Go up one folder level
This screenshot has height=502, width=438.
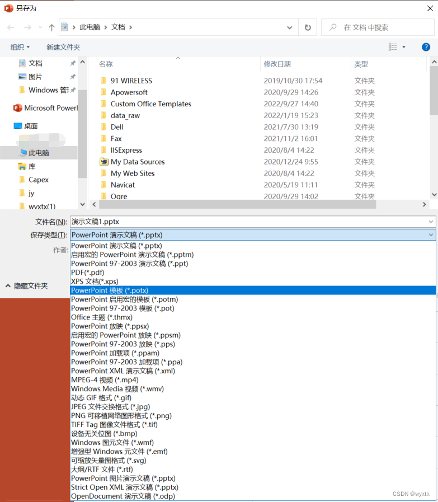51,27
